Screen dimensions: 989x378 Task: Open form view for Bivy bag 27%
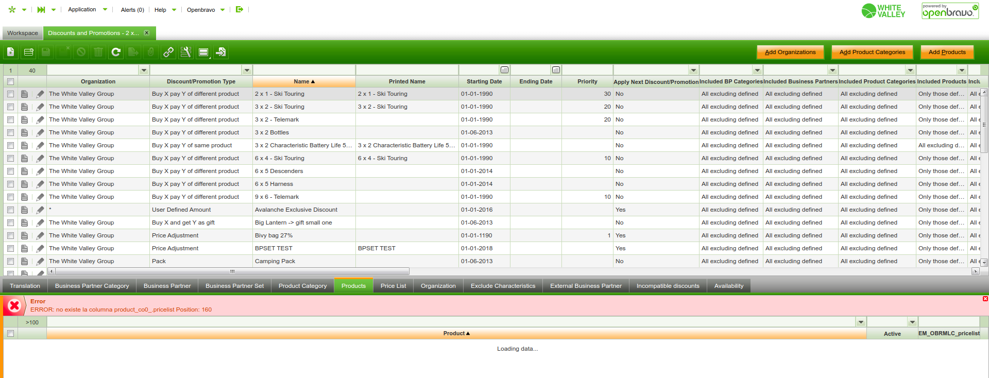click(24, 235)
